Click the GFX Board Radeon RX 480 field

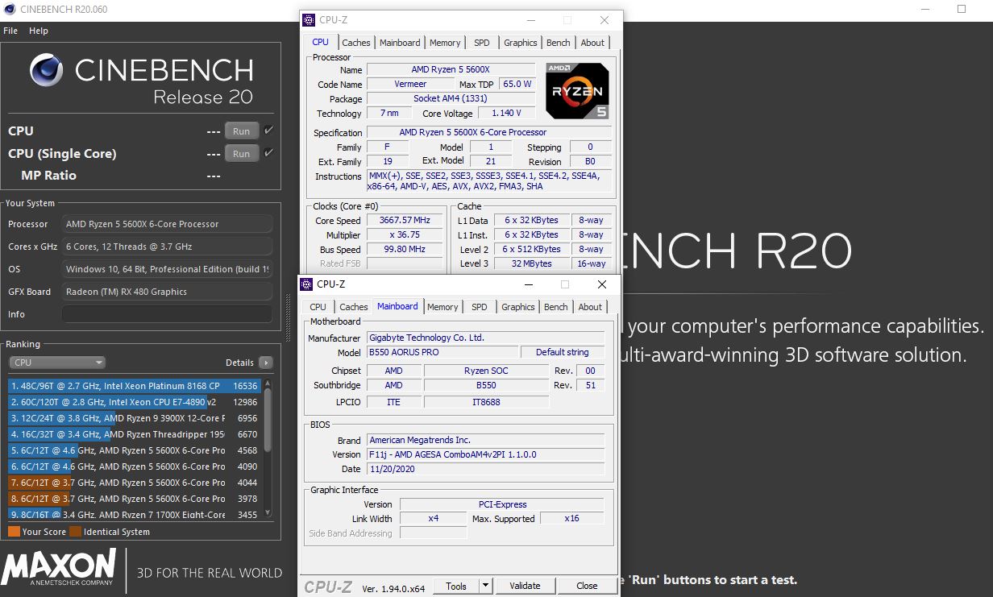pyautogui.click(x=168, y=292)
